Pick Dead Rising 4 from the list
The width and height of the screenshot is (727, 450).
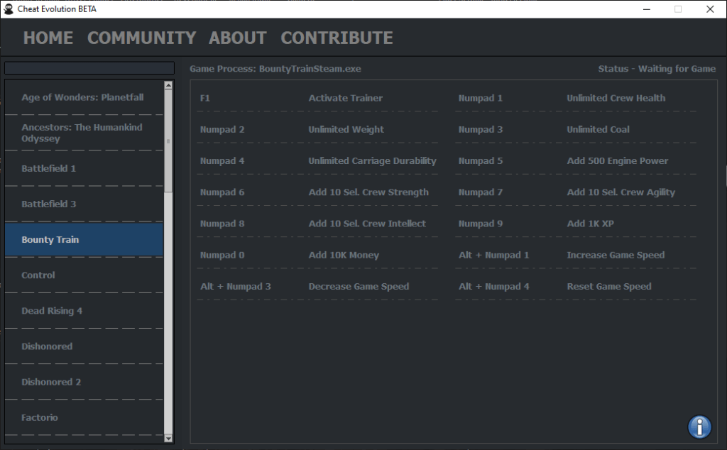(x=84, y=310)
